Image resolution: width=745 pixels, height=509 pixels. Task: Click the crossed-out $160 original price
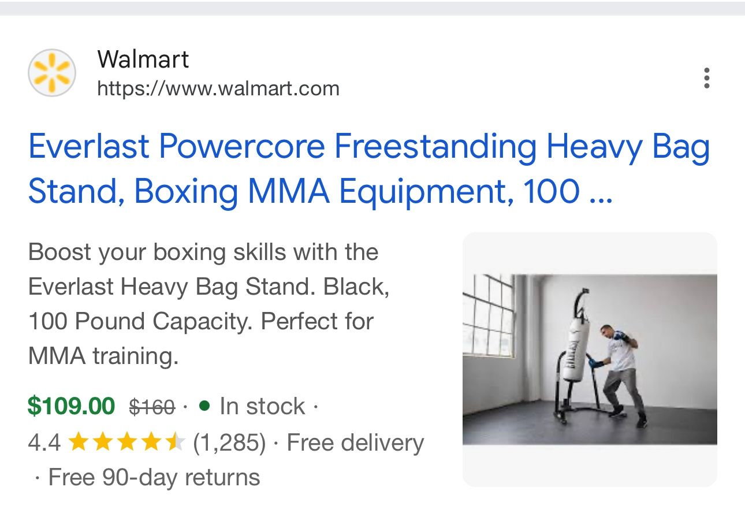click(152, 407)
